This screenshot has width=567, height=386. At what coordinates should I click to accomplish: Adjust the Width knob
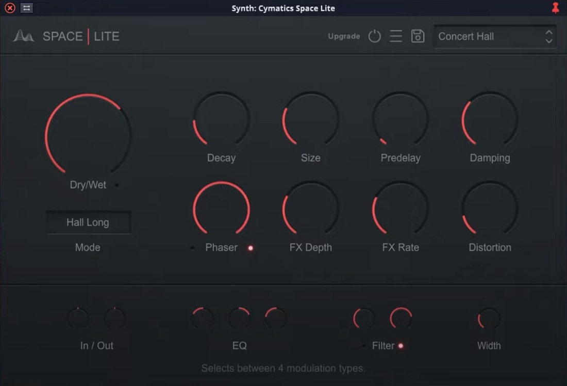(488, 318)
